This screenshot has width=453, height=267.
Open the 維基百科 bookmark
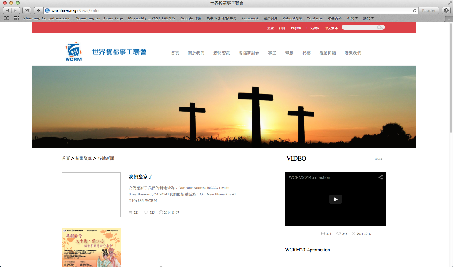pos(335,18)
